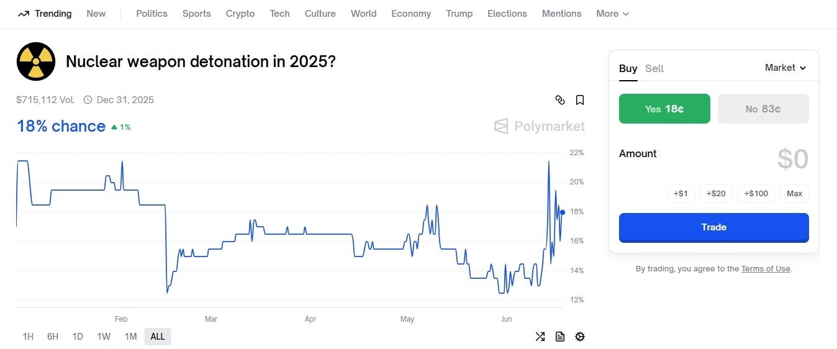Open the Terms of Use link
837x349 pixels.
[766, 269]
